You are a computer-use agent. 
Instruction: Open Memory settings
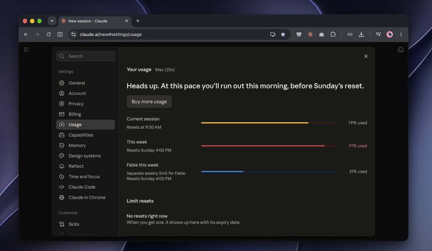(x=85, y=145)
